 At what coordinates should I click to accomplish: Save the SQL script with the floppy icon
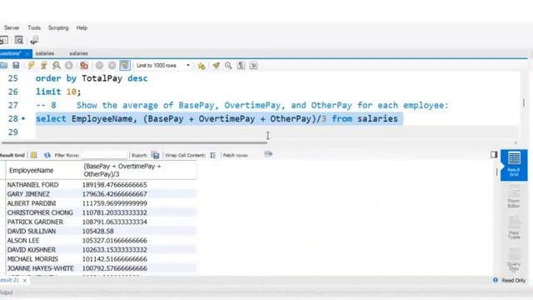coord(16,65)
